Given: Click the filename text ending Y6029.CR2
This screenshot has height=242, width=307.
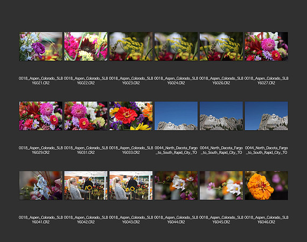Looking at the screenshot, I should click(x=41, y=150).
